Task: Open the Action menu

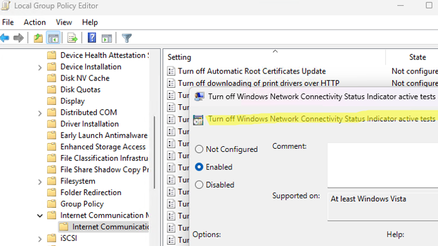Action: click(35, 23)
